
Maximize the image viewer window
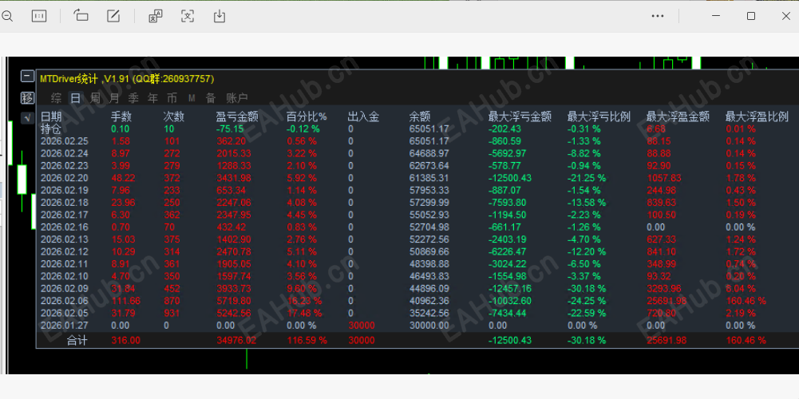[750, 16]
